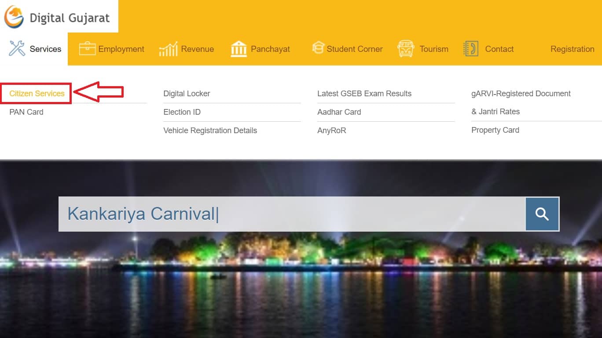
Task: Click the 'Digital Gujarat' site title text
Action: [x=70, y=18]
